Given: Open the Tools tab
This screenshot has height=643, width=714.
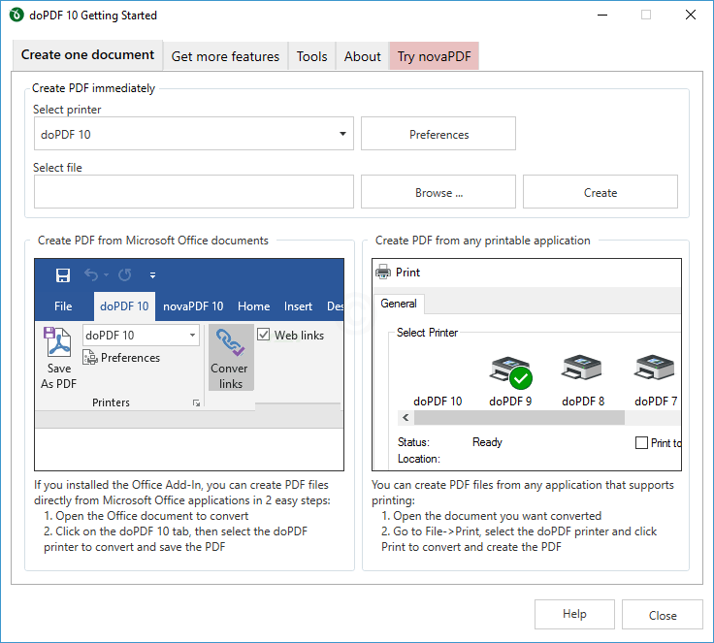Looking at the screenshot, I should click(x=311, y=56).
